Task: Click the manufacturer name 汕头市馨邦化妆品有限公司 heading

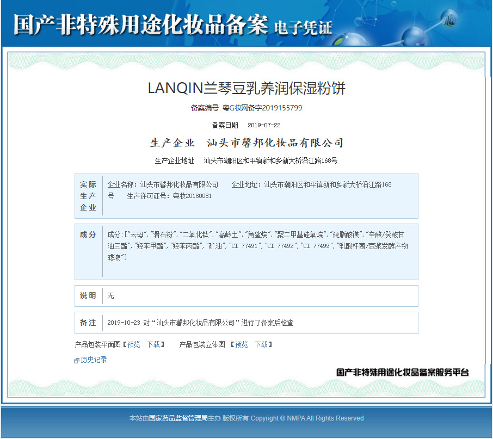Action: pos(275,143)
